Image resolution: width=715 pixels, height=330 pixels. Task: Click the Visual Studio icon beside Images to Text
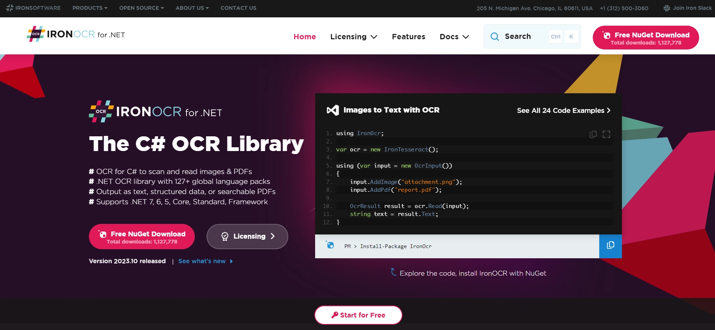pos(333,110)
